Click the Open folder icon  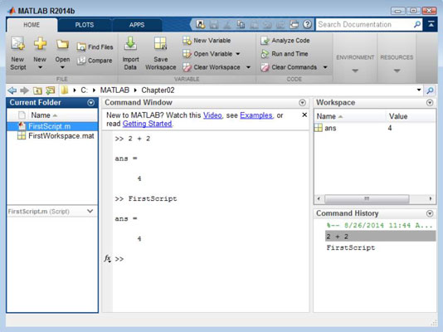pyautogui.click(x=62, y=44)
